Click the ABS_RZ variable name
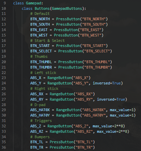This screenshot has width=141, height=151. pyautogui.click(x=37, y=131)
